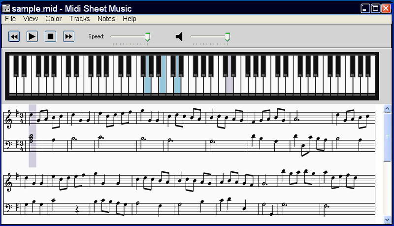Screen dimensions: 394x226
Task: Stop the music with the stop button
Action: [51, 36]
